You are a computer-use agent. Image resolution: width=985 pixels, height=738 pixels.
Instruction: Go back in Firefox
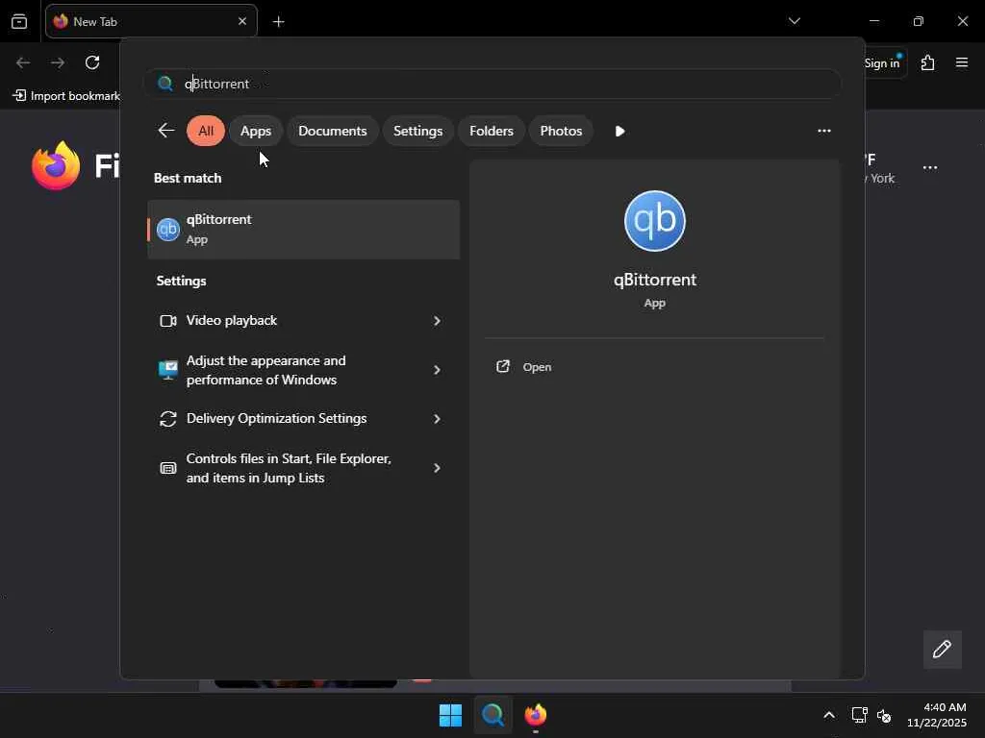point(23,62)
